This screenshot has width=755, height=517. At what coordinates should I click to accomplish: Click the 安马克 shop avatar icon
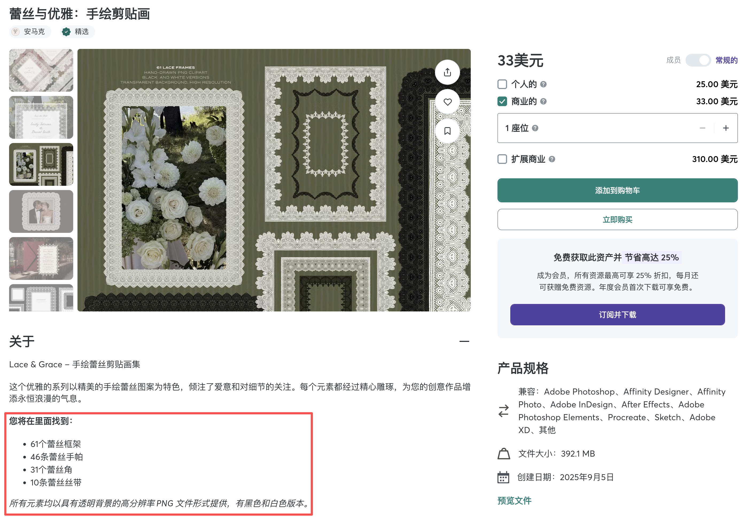15,32
